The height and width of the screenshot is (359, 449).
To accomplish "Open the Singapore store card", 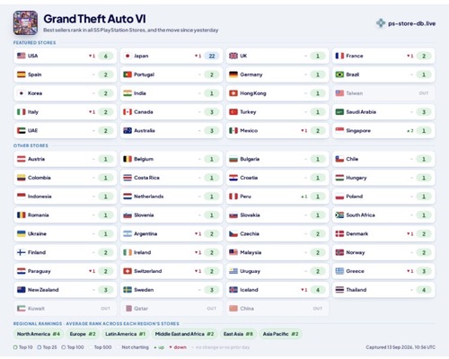I will (383, 130).
